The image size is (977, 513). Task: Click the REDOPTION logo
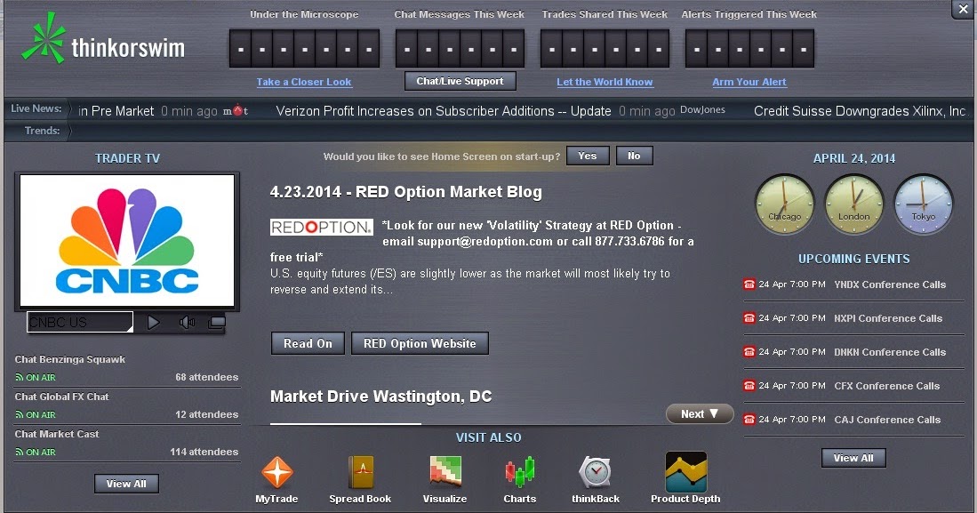tap(322, 227)
